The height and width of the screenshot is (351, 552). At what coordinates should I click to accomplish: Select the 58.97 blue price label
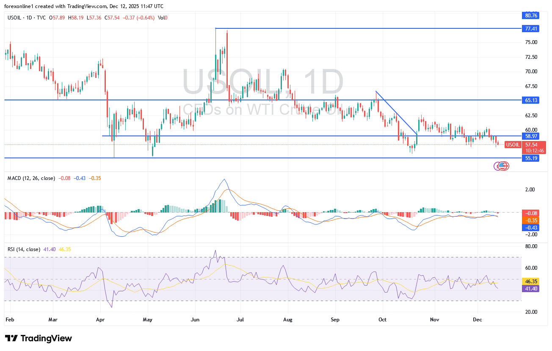click(530, 136)
